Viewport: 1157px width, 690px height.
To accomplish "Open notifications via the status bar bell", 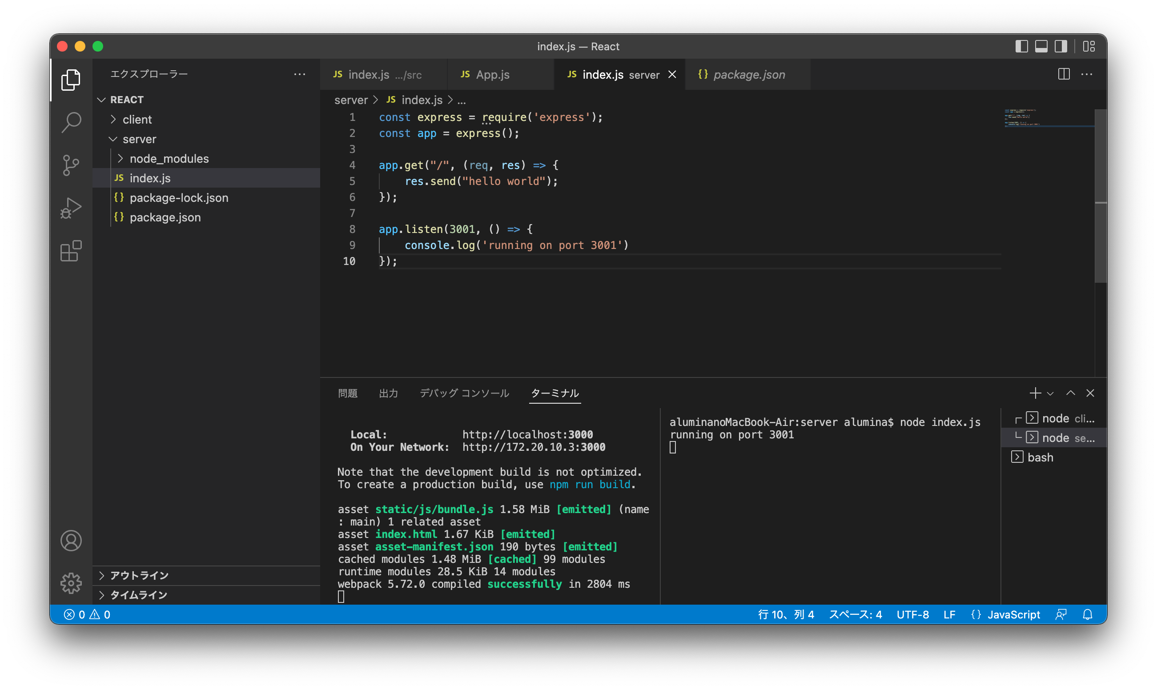I will point(1088,614).
